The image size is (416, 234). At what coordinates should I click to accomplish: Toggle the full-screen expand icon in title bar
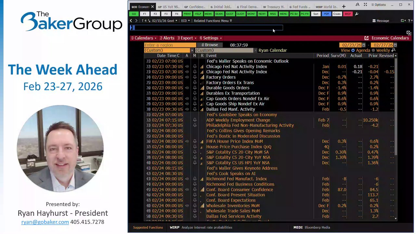tap(365, 5)
